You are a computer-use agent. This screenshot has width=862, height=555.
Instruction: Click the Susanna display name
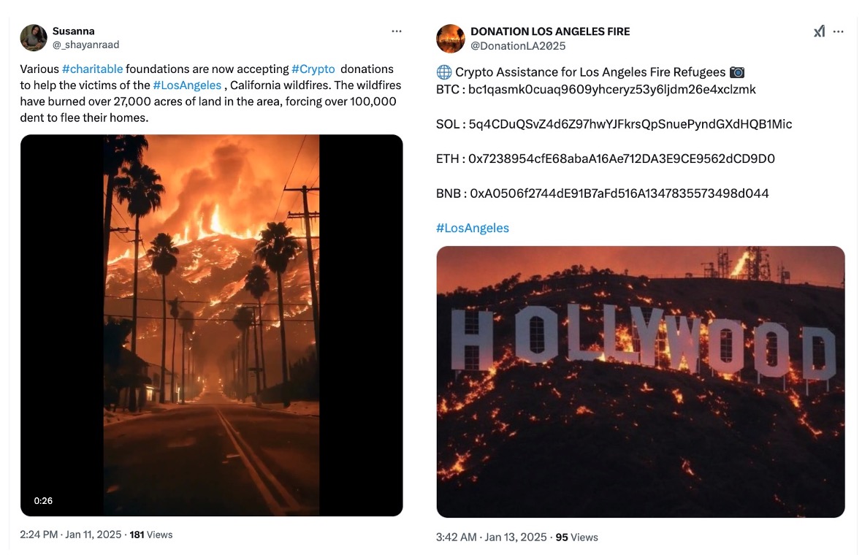point(73,31)
